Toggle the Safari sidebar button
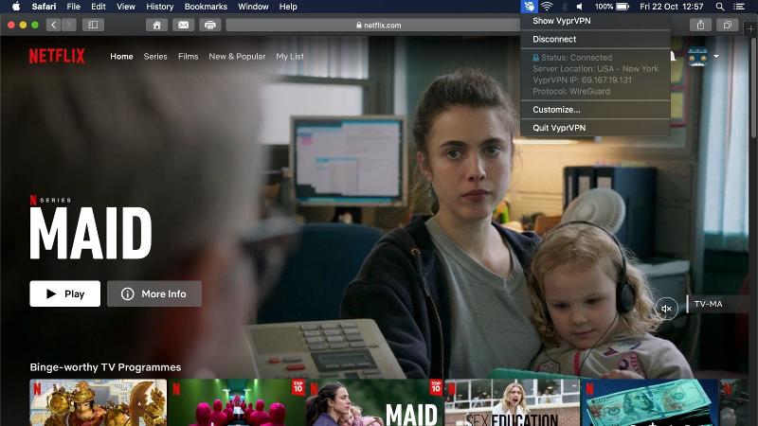This screenshot has height=426, width=758. click(x=93, y=25)
